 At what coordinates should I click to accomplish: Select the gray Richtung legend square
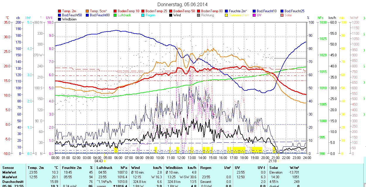(x=199, y=15)
